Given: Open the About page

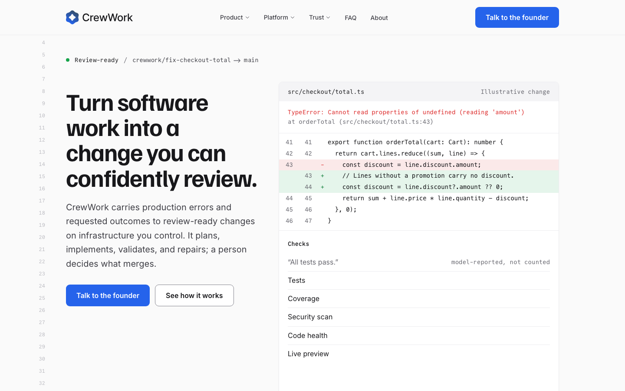Looking at the screenshot, I should point(379,18).
